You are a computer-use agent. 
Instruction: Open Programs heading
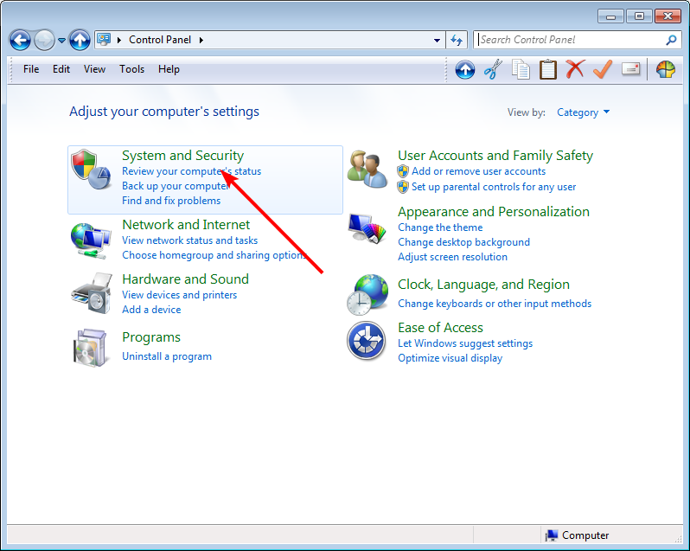pyautogui.click(x=151, y=337)
